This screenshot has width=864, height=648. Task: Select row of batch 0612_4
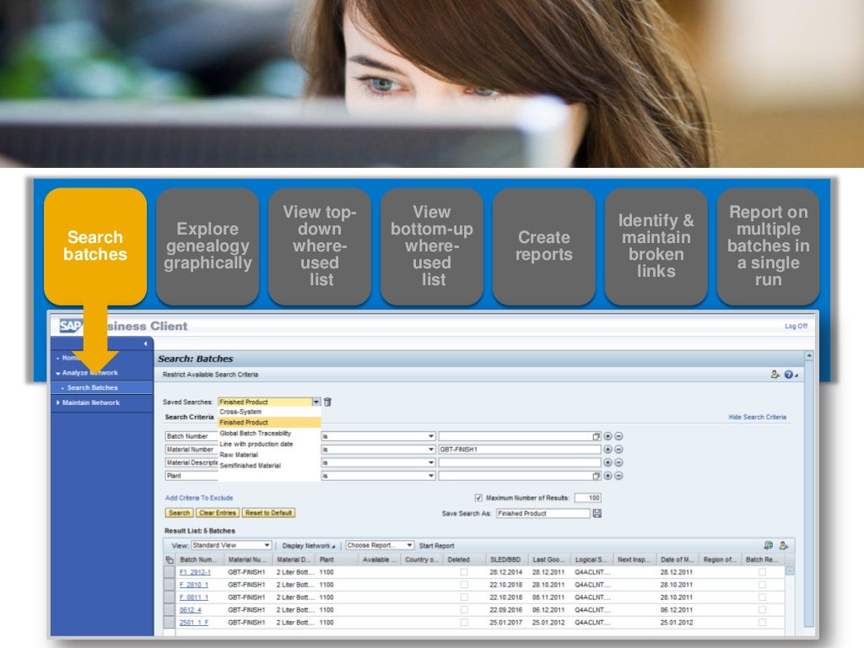click(x=170, y=610)
